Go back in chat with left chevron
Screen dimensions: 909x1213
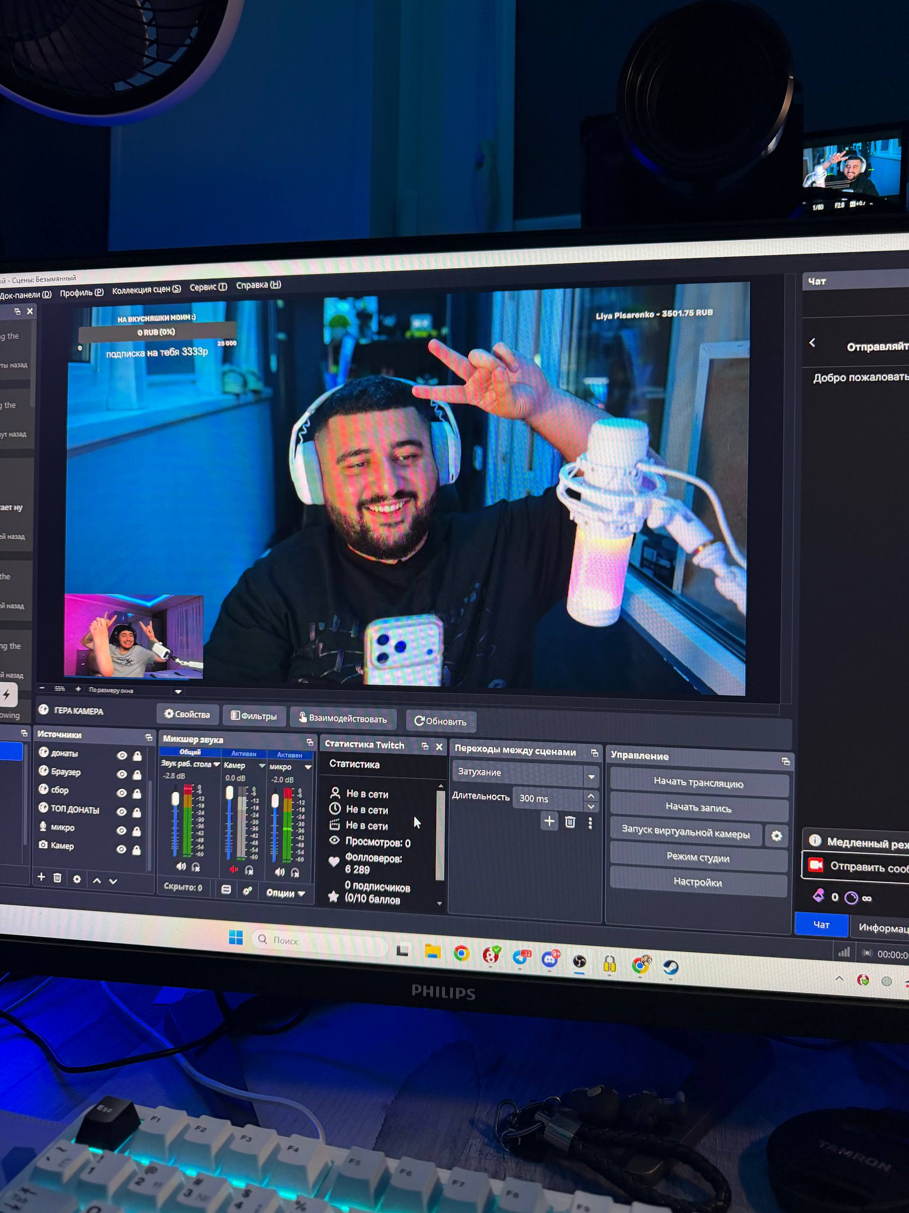pos(812,343)
